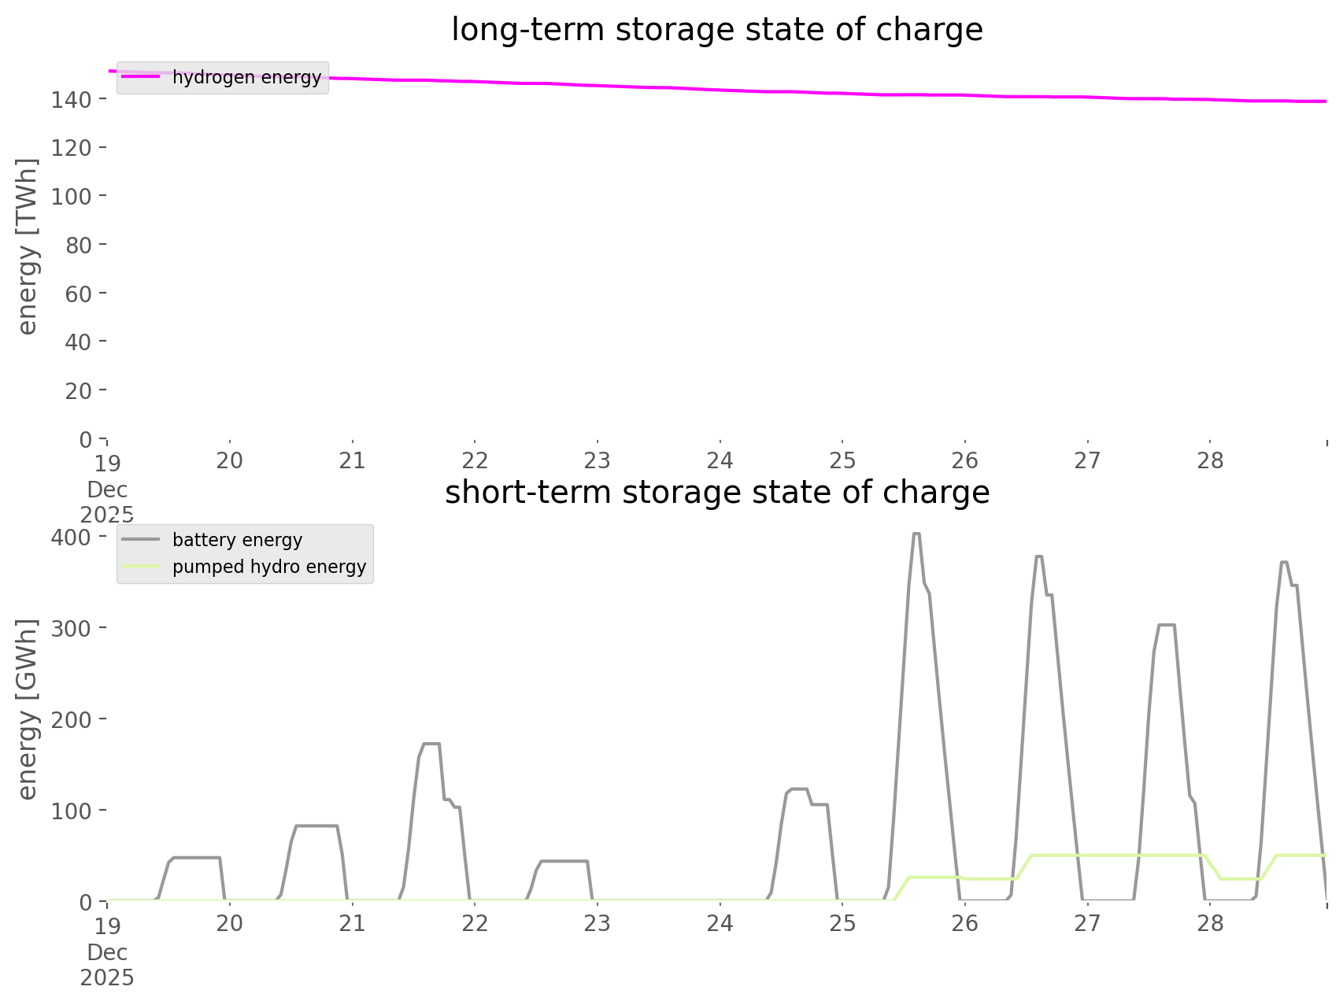The image size is (1343, 1005).
Task: Click the light green pumped hydro legend swatch
Action: pos(142,567)
